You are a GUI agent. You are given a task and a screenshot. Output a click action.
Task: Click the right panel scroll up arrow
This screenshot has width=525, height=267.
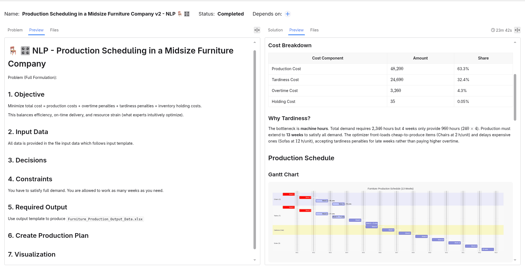pos(515,42)
